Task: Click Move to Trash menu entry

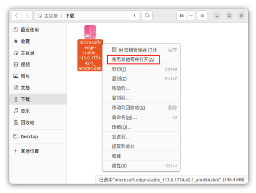Action: point(128,108)
